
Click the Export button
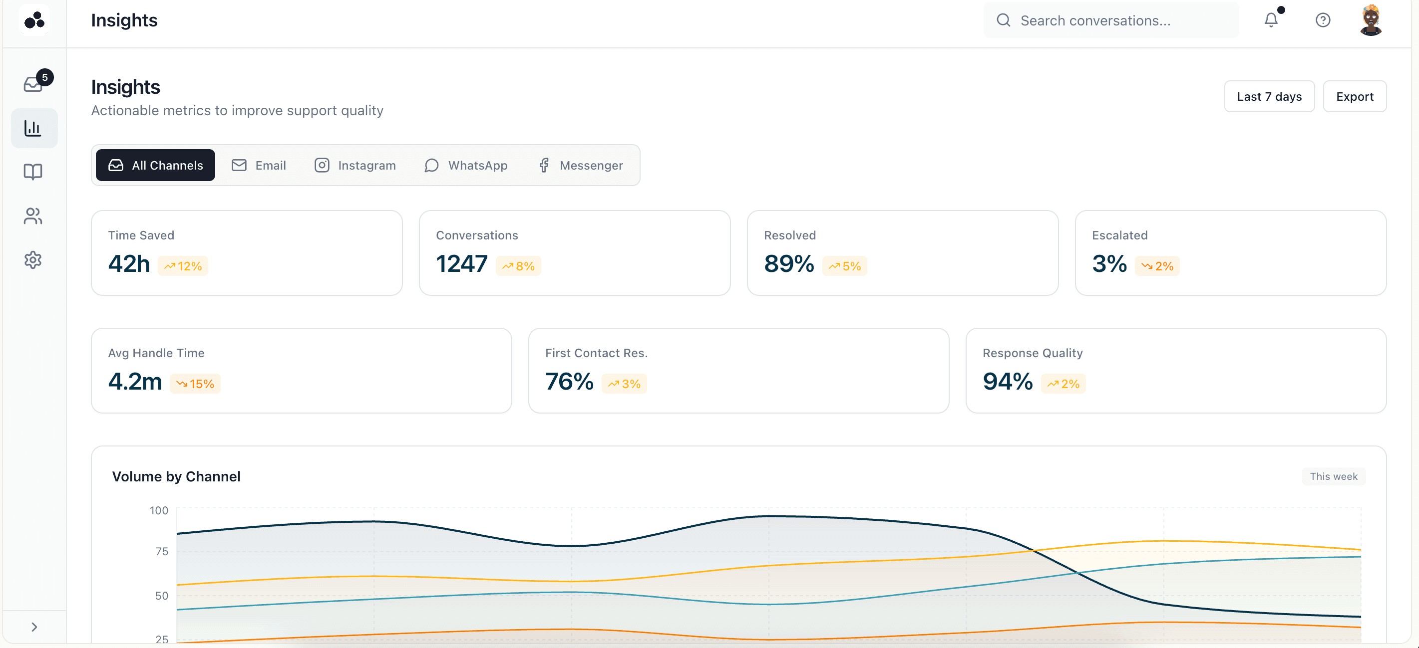coord(1354,96)
